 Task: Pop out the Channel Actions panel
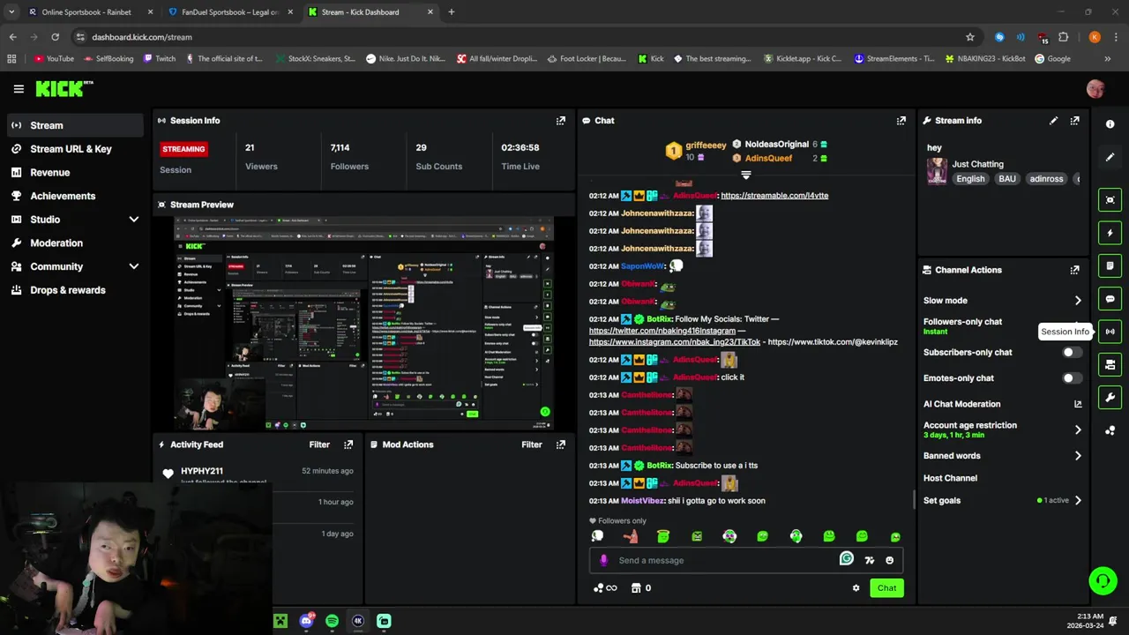1074,270
